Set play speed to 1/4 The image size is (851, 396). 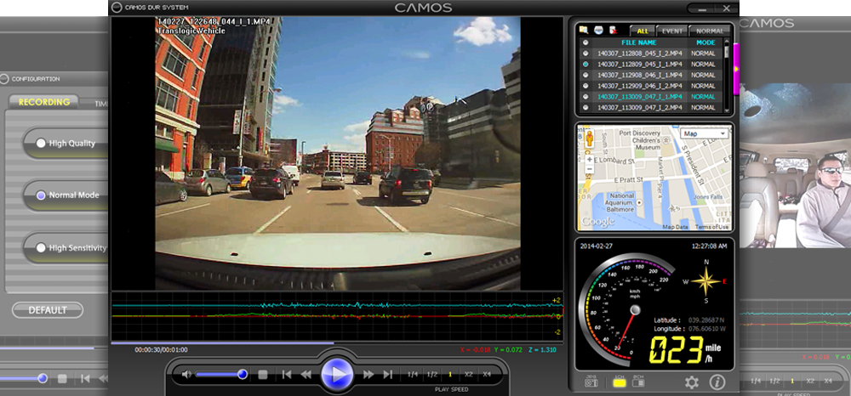(x=413, y=375)
